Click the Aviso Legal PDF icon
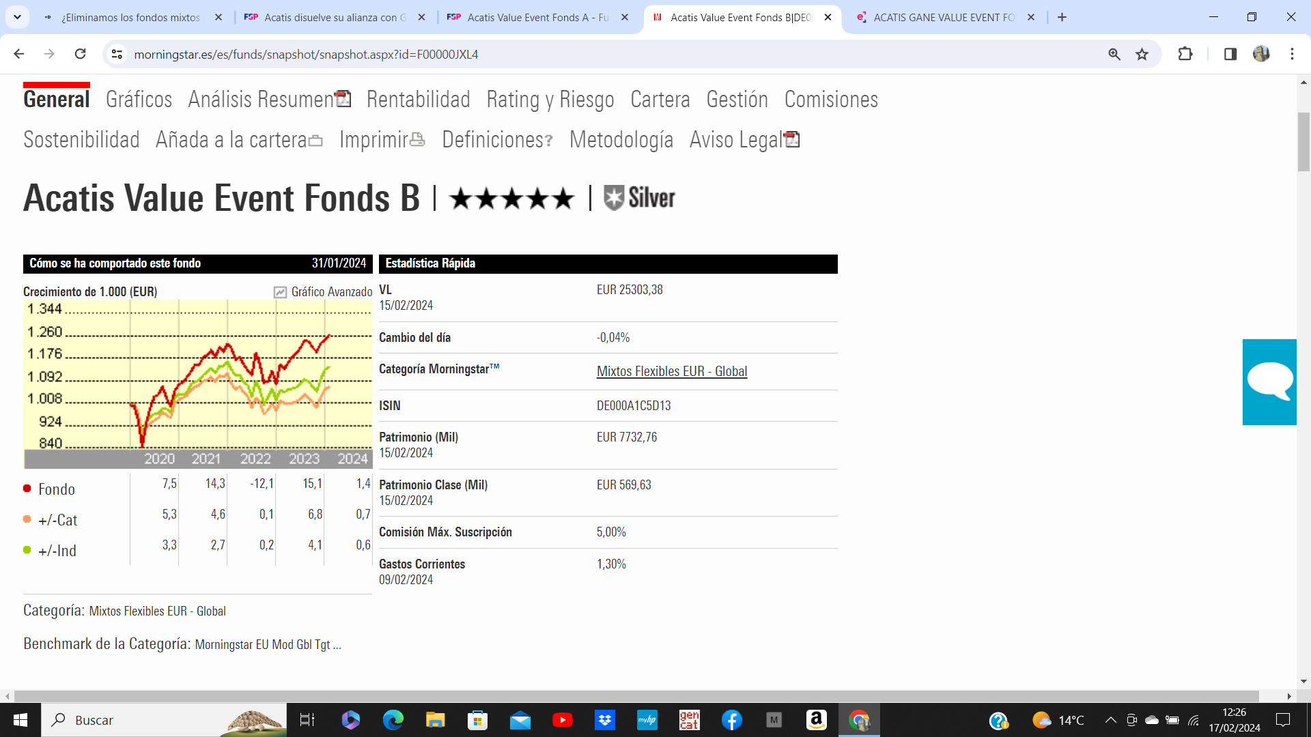Image resolution: width=1311 pixels, height=737 pixels. point(792,139)
